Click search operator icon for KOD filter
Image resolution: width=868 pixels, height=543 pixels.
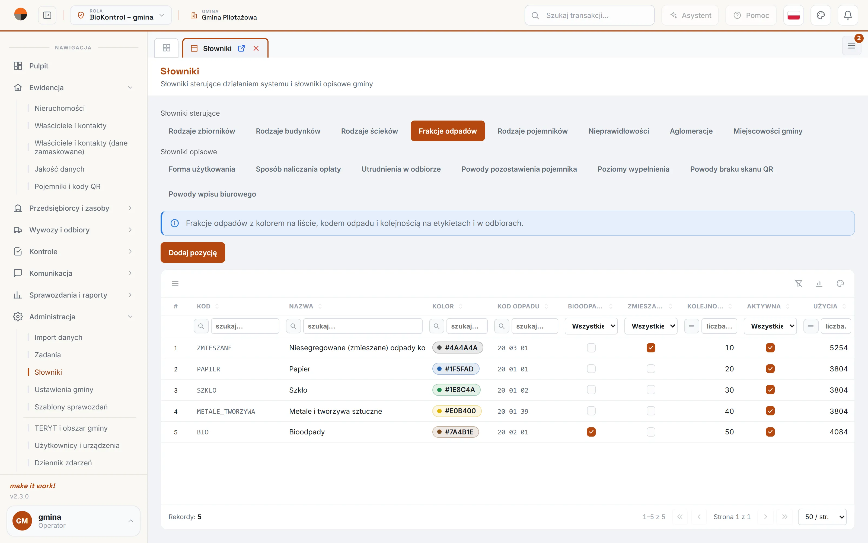coord(201,326)
